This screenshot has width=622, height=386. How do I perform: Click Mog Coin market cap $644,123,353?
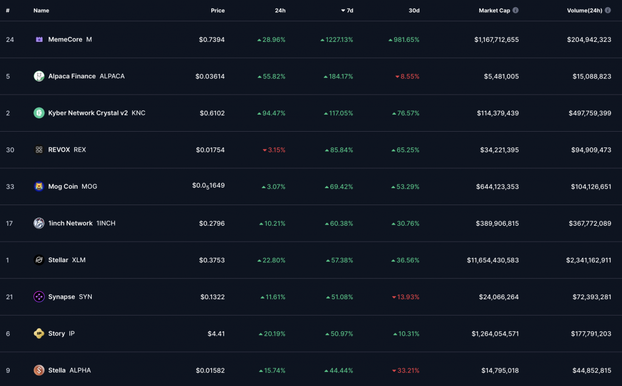(x=497, y=186)
